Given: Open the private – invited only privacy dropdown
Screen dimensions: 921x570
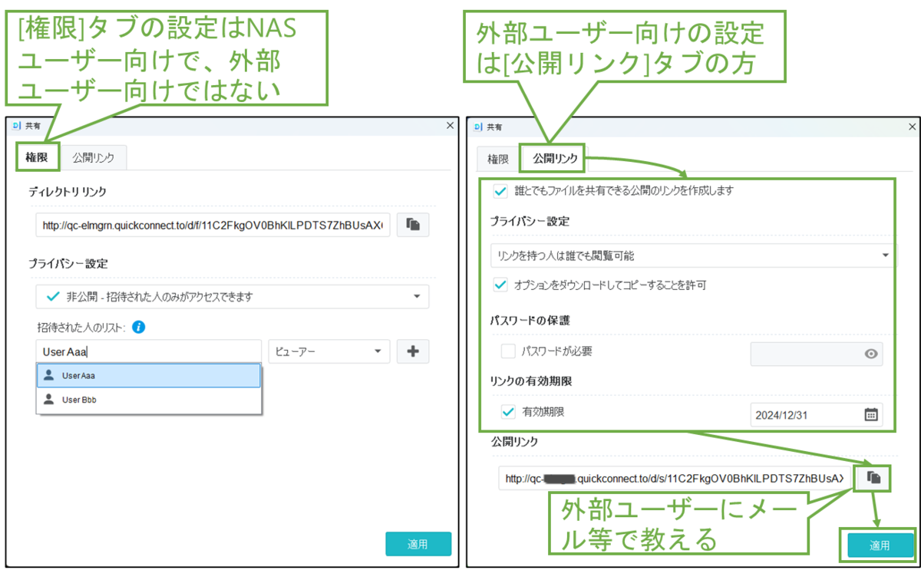Looking at the screenshot, I should (x=233, y=296).
